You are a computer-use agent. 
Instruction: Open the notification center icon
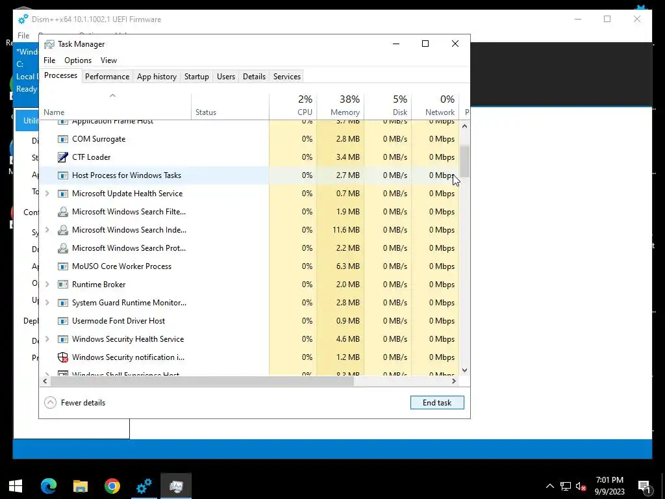point(644,486)
